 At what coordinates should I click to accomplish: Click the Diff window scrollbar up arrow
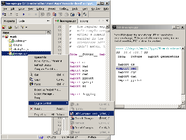click(x=183, y=48)
